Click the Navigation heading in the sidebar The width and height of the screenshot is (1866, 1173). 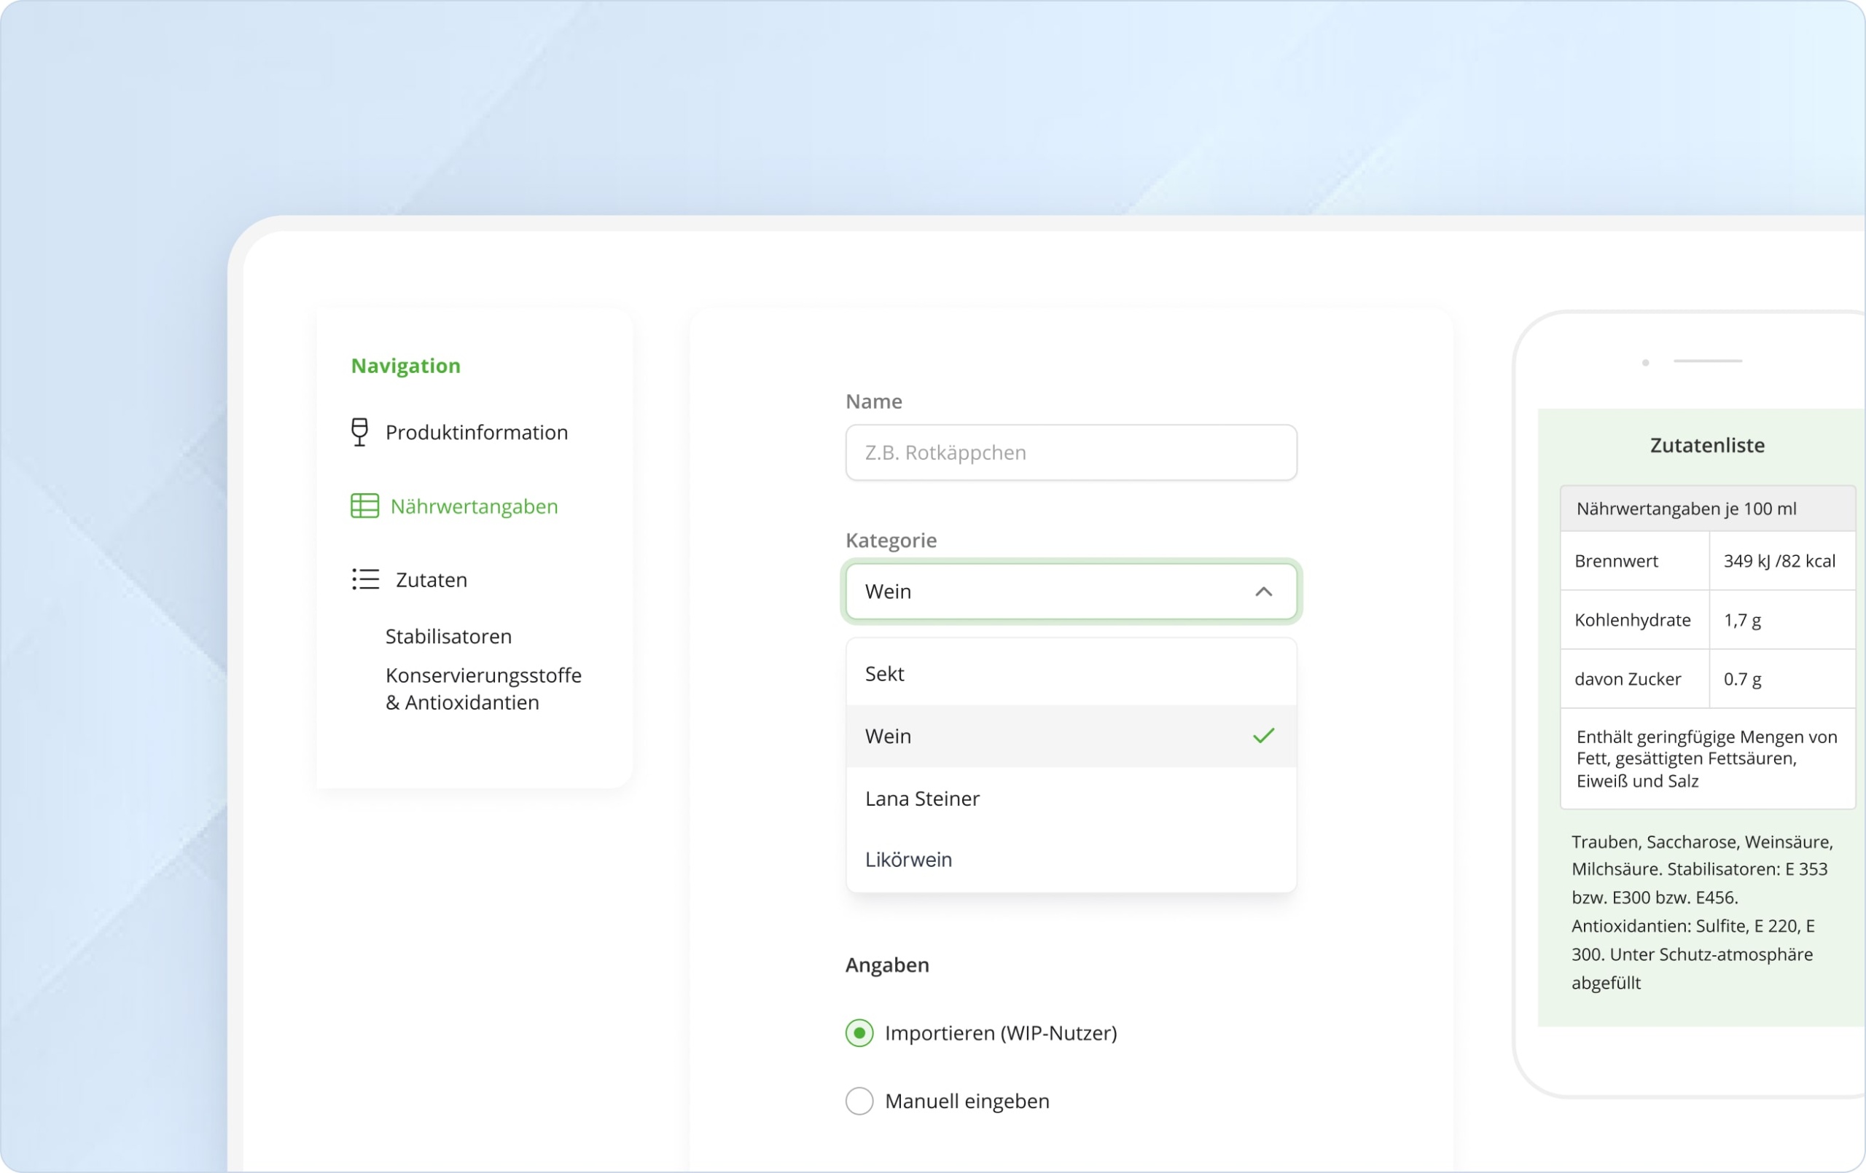coord(406,366)
